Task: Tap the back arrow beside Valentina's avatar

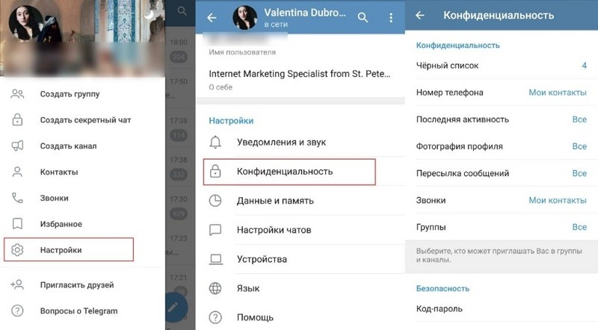Action: coord(212,17)
